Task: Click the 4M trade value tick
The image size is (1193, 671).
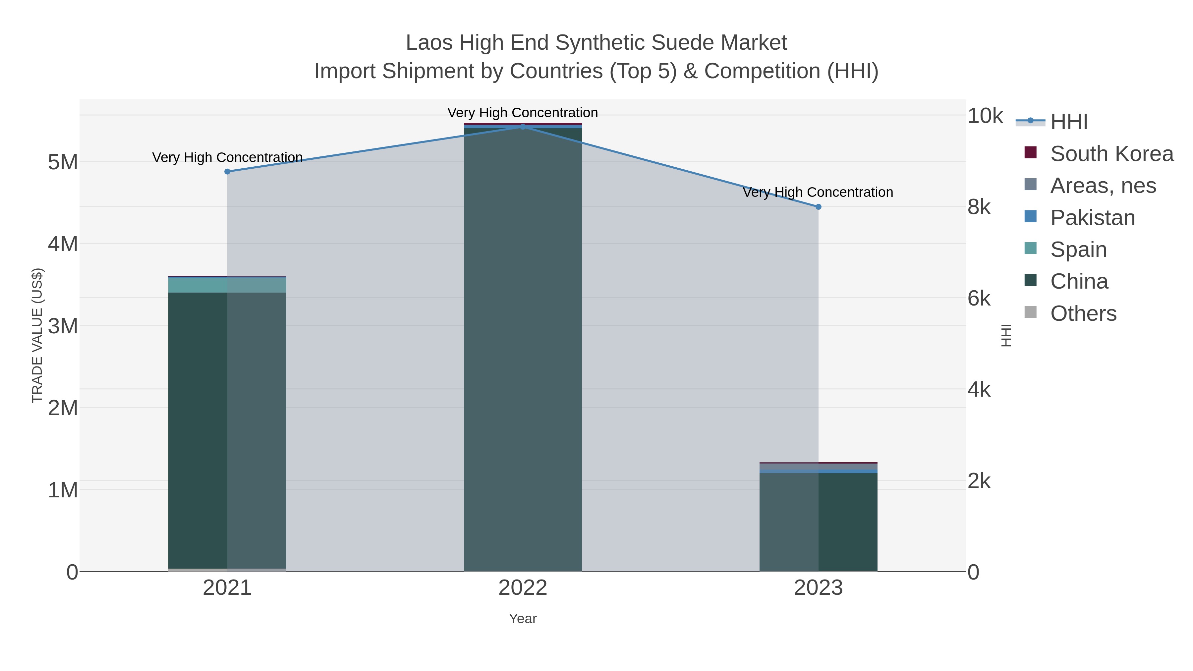Action: click(63, 244)
